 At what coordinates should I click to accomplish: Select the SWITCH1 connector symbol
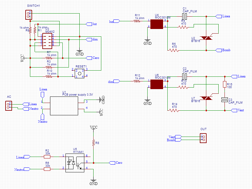[x=29, y=15]
